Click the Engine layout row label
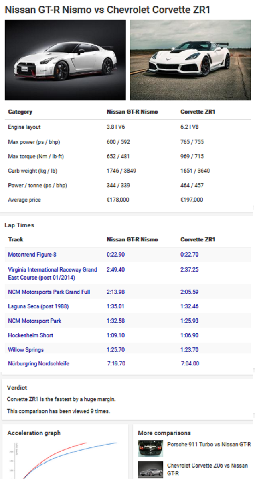 (24, 127)
